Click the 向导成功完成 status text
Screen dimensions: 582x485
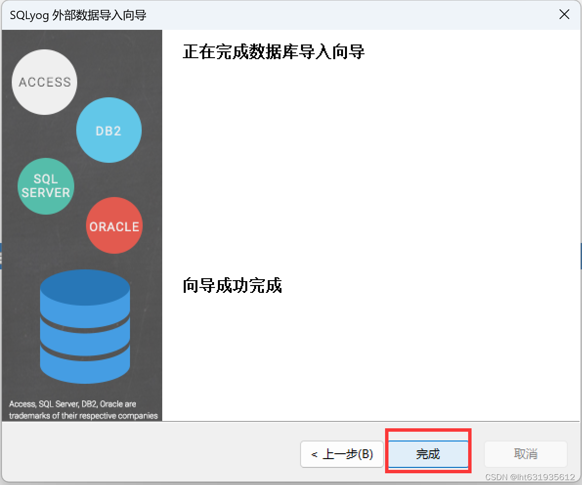click(232, 286)
